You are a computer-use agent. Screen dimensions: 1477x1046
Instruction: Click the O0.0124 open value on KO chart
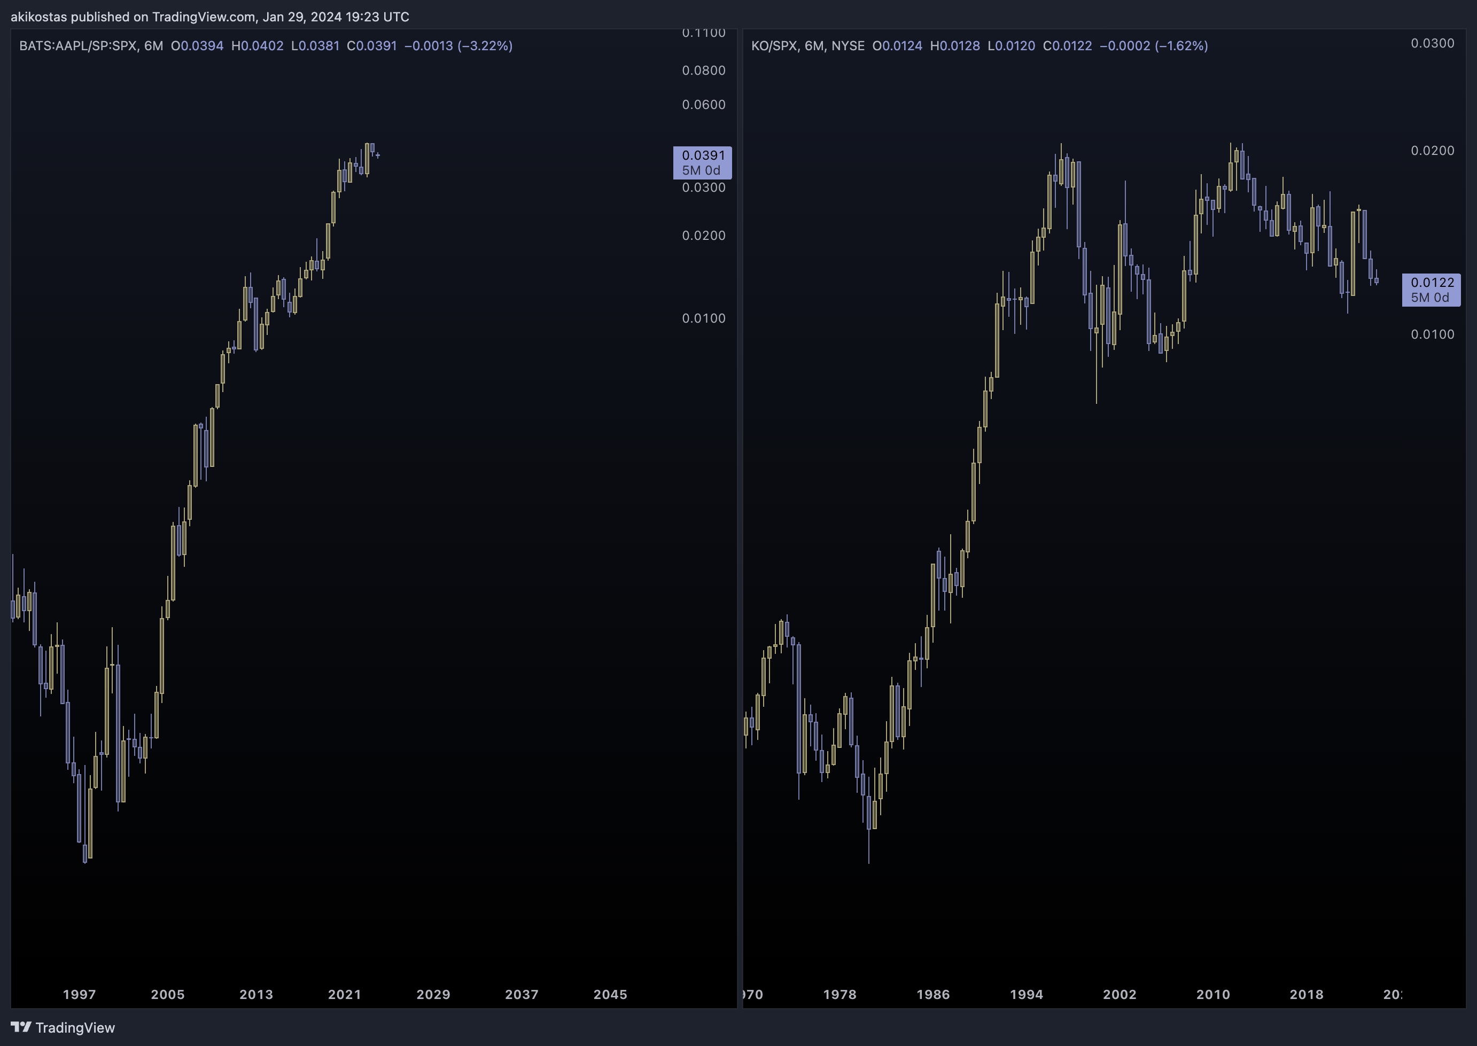(x=897, y=46)
